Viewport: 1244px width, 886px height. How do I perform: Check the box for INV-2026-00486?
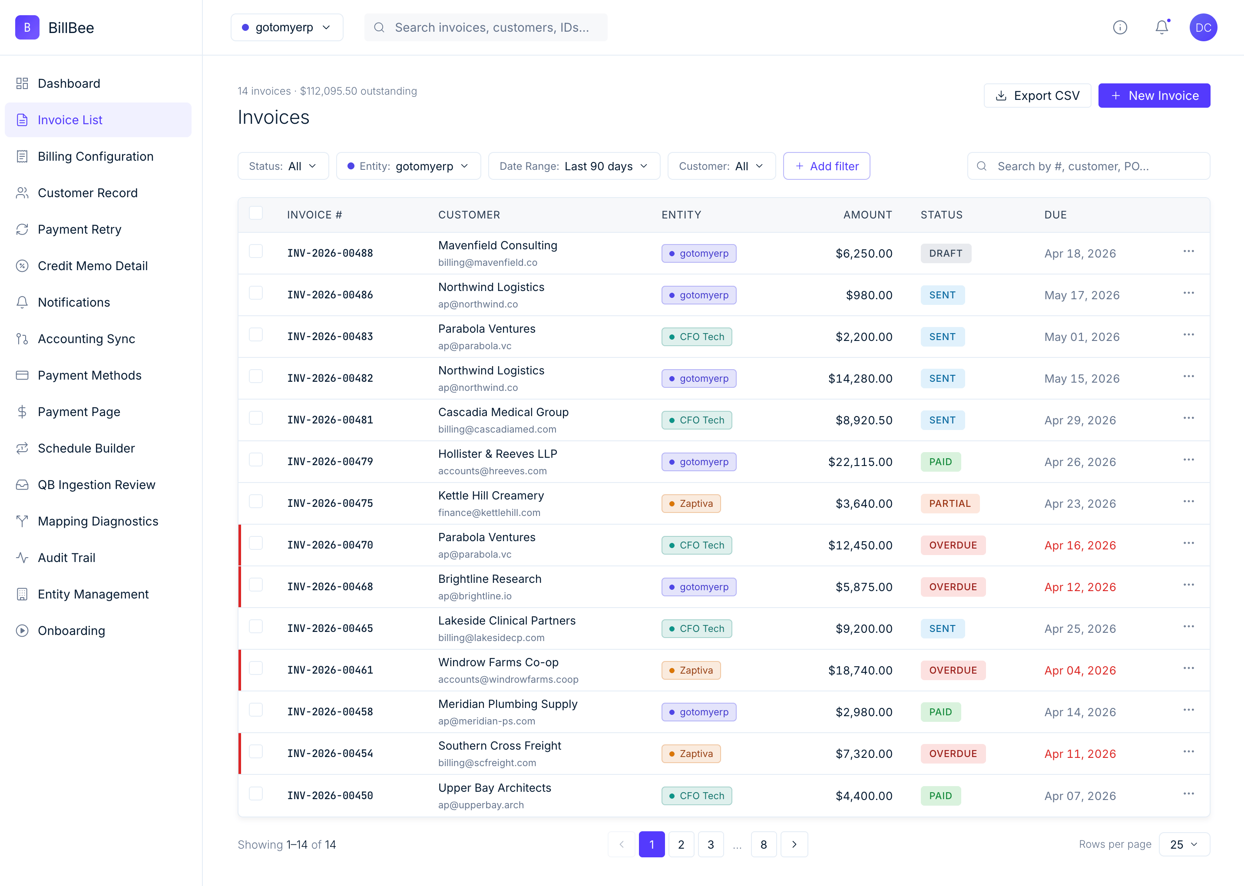[255, 293]
